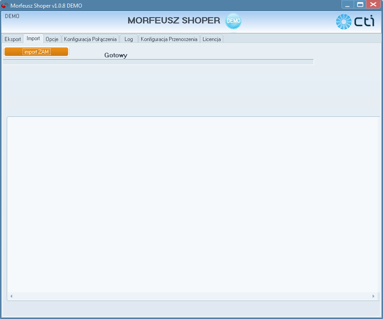
Task: Click inside the empty log text area
Action: 193,205
